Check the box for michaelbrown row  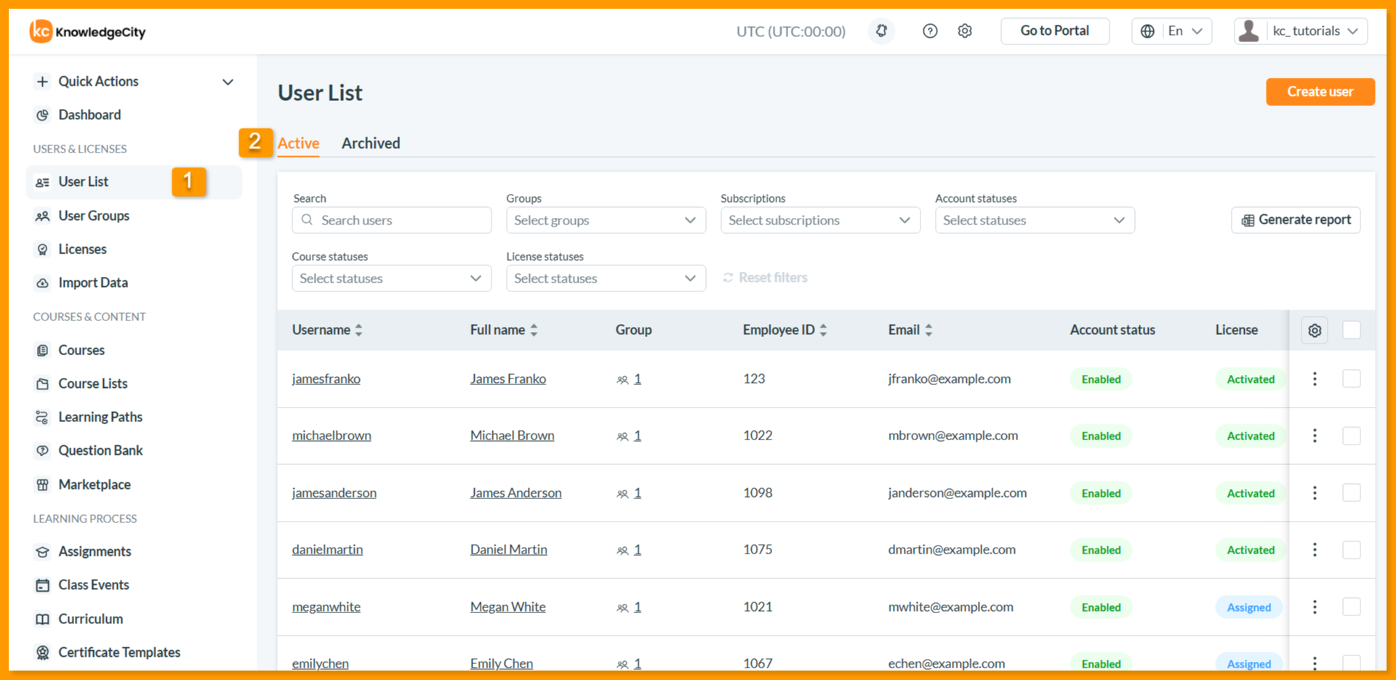coord(1352,435)
